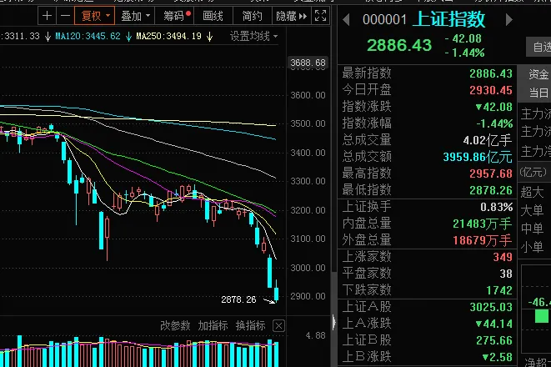The width and height of the screenshot is (551, 367).
Task: Zoom in chart with plus button
Action: tap(47, 16)
